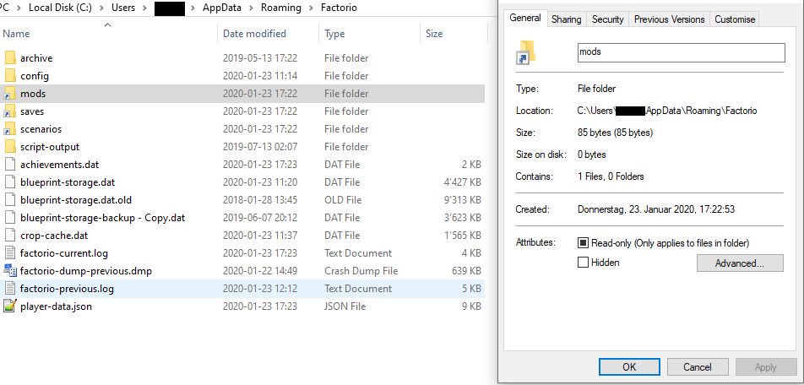
Task: Expand the chevron after AppData in address bar
Action: click(x=251, y=8)
